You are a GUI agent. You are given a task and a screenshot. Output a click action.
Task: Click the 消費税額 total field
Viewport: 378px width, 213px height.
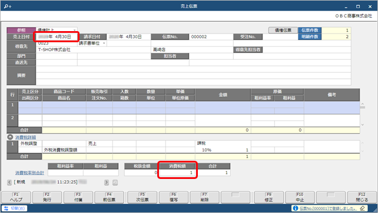[177, 173]
